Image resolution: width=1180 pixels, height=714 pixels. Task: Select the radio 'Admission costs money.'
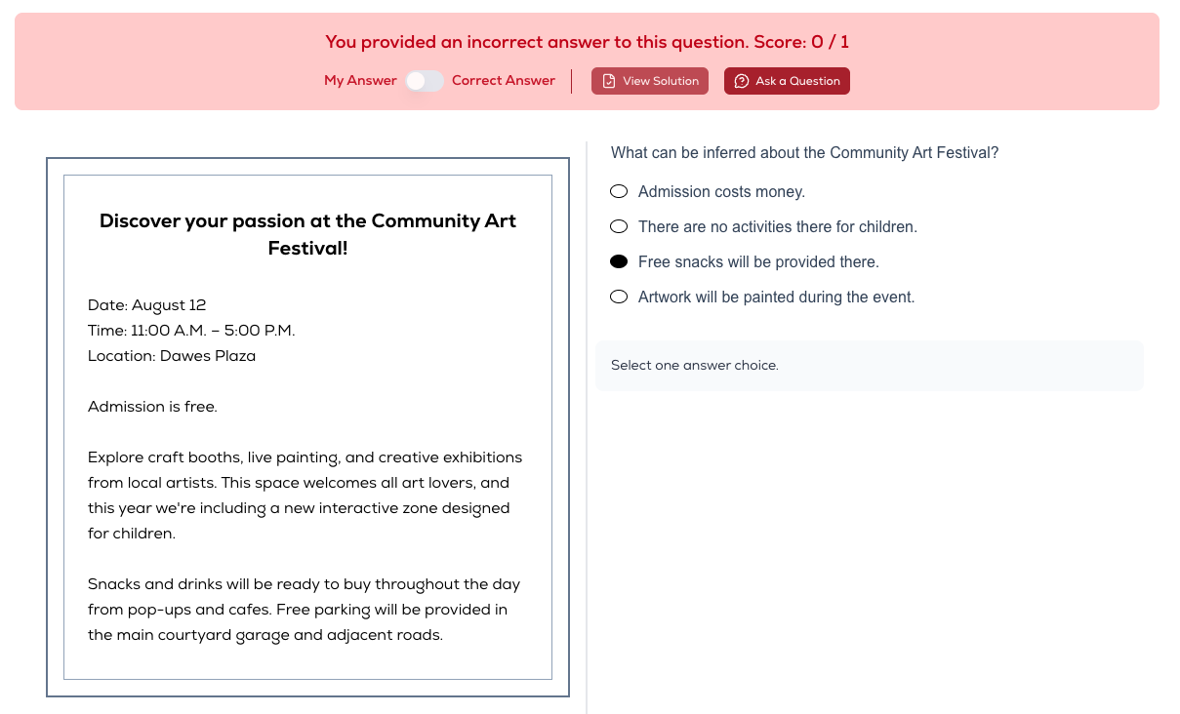coord(619,192)
